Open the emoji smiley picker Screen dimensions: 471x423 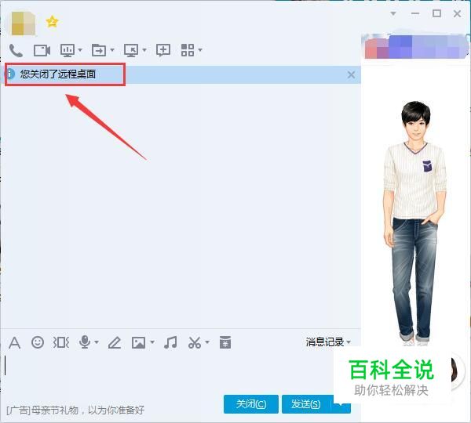(38, 342)
